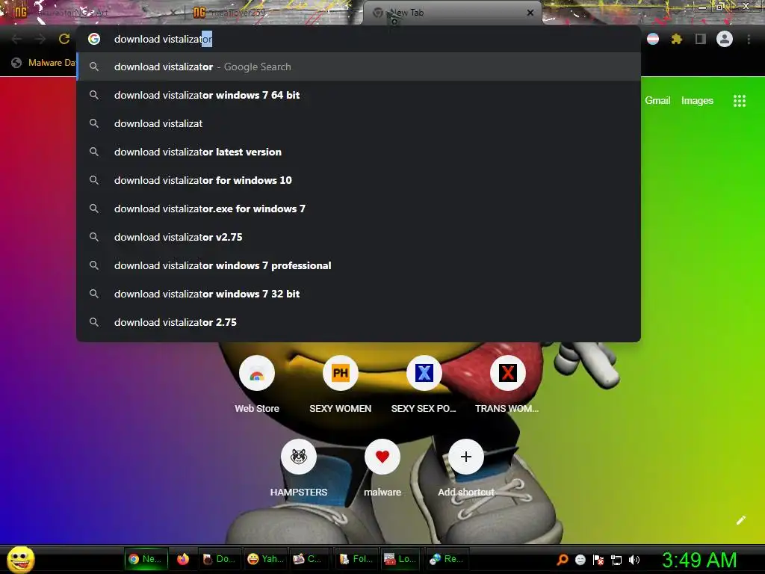Click the orange search tray icon

(562, 560)
